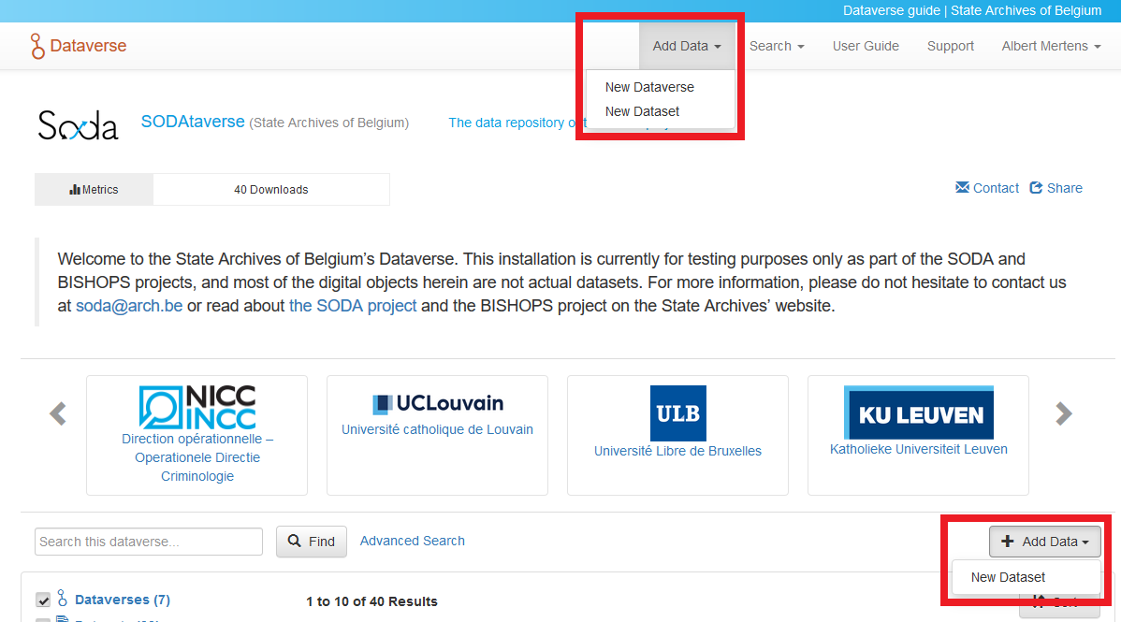Open the KU Leuven logo card
The width and height of the screenshot is (1121, 622).
(919, 412)
